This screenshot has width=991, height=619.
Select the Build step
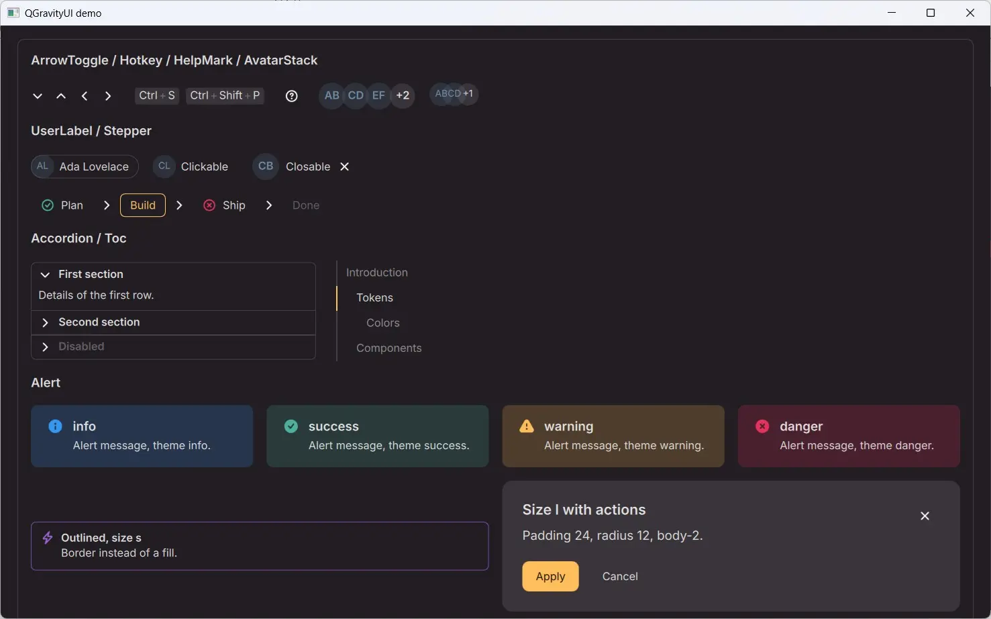(143, 205)
